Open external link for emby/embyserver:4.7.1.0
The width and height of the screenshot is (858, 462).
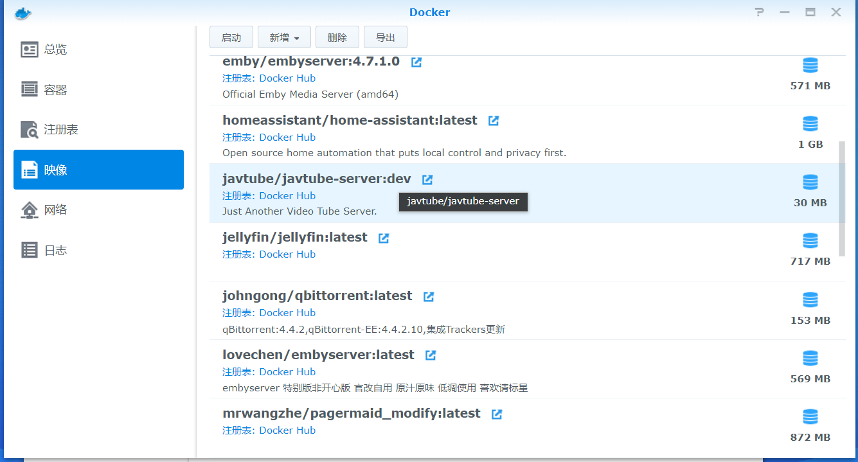pyautogui.click(x=416, y=62)
